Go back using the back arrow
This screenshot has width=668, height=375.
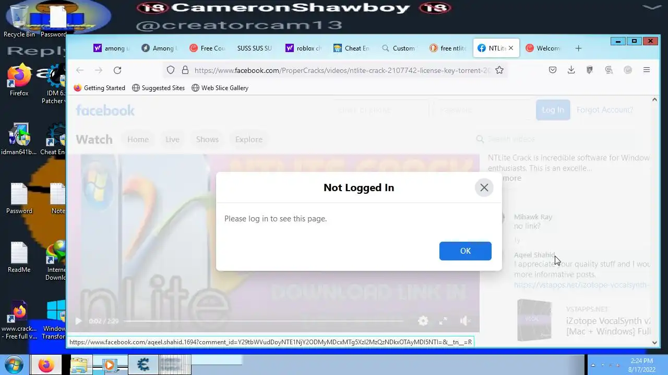click(80, 70)
